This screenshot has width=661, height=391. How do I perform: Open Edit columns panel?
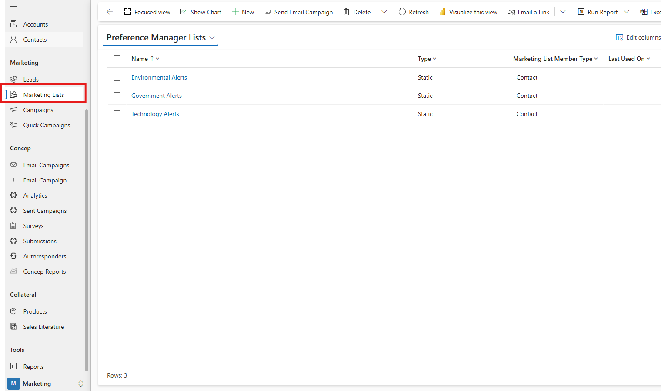(x=638, y=37)
